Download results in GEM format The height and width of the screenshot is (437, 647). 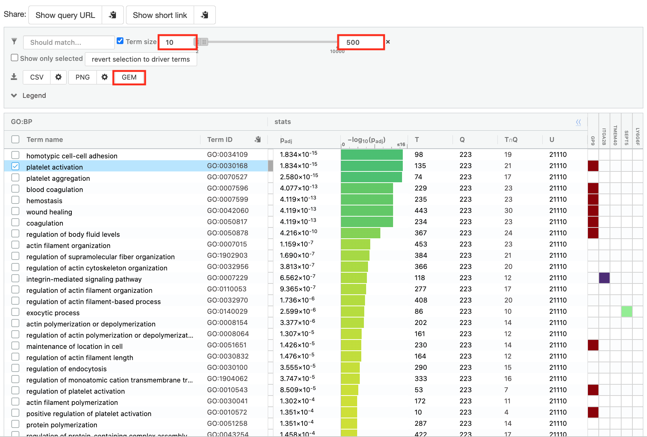(129, 77)
